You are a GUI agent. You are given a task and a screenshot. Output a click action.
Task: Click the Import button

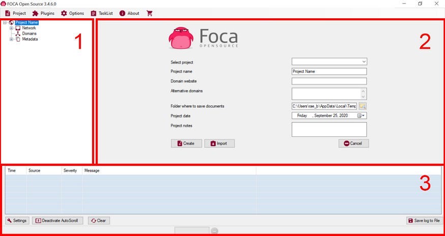[x=219, y=143]
